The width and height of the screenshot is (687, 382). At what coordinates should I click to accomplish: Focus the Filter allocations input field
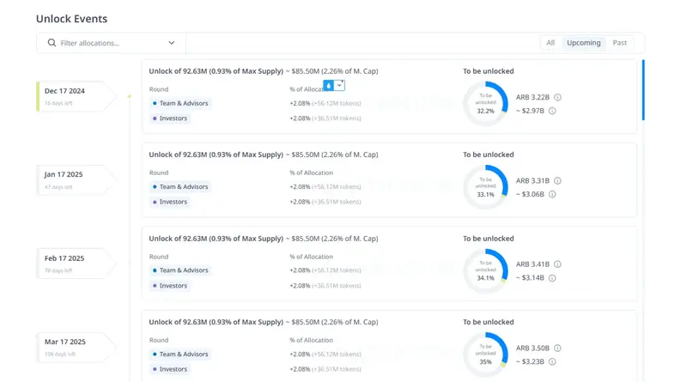(x=112, y=43)
